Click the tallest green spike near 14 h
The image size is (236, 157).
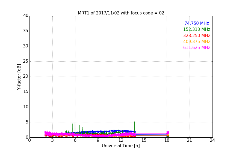[x=135, y=126]
